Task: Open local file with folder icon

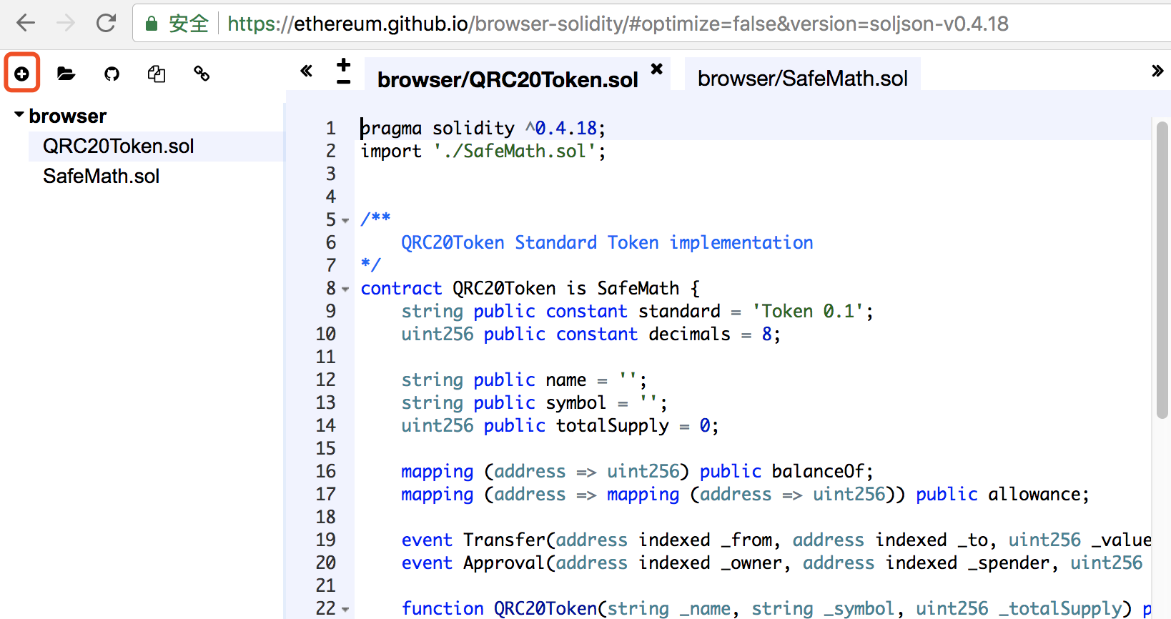Action: click(x=66, y=73)
